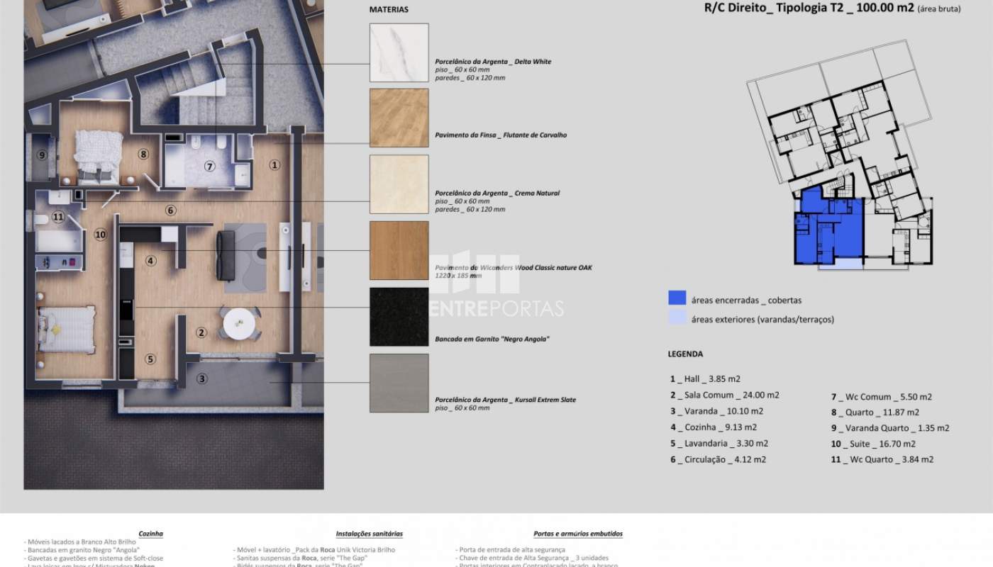
Task: Click the circled number 6 circulation marker
Action: [x=170, y=210]
